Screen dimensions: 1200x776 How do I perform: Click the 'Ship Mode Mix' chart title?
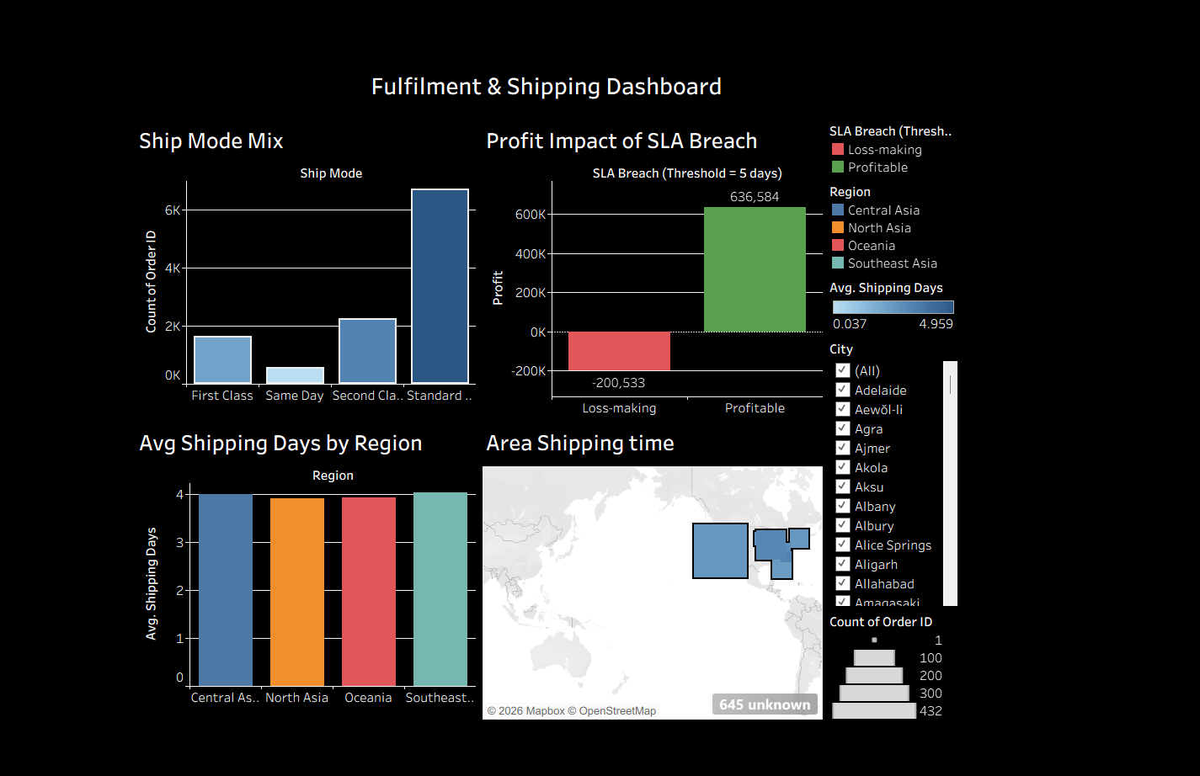tap(211, 141)
